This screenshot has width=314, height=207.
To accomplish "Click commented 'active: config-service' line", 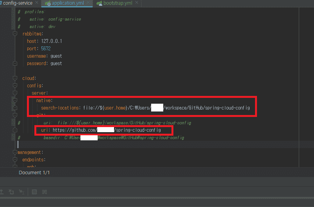I will (55, 19).
